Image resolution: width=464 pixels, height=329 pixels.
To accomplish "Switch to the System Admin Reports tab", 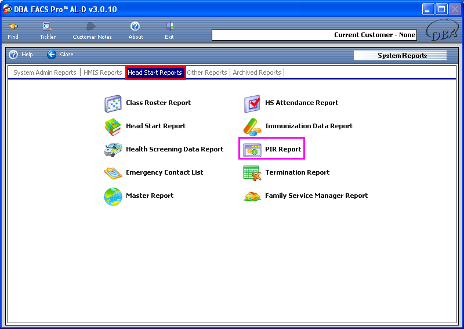I will (45, 73).
